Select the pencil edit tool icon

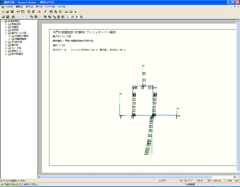pos(45,12)
